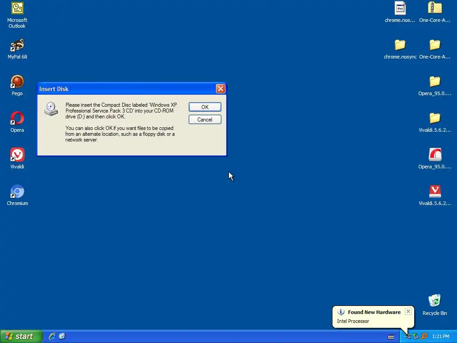Click the info icon in hardware balloon

pyautogui.click(x=341, y=312)
